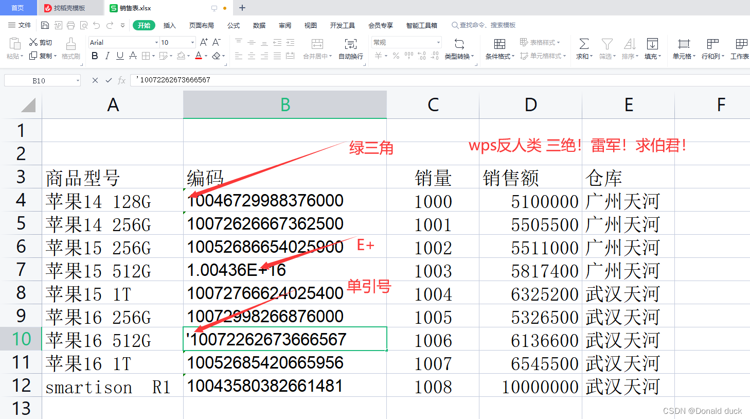Click the red Font Color A icon

pyautogui.click(x=199, y=56)
